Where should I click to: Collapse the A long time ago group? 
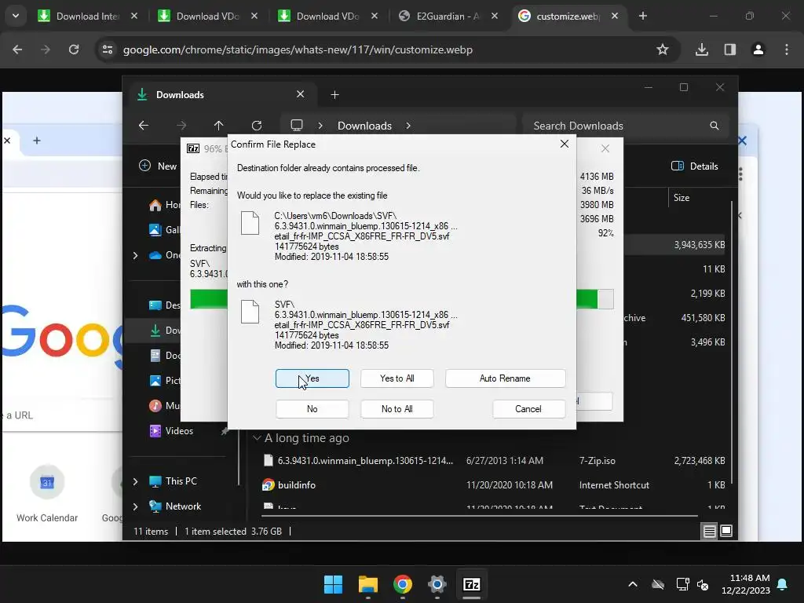(x=257, y=438)
